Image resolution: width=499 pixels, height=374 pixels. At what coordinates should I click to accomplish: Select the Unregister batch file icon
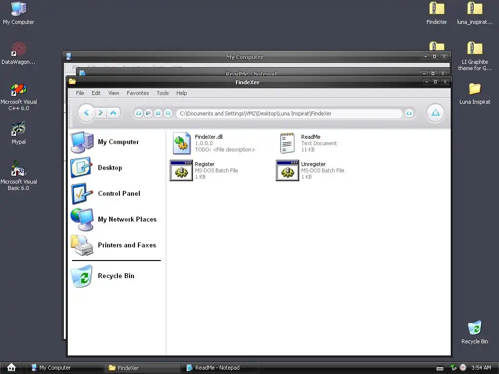[288, 170]
